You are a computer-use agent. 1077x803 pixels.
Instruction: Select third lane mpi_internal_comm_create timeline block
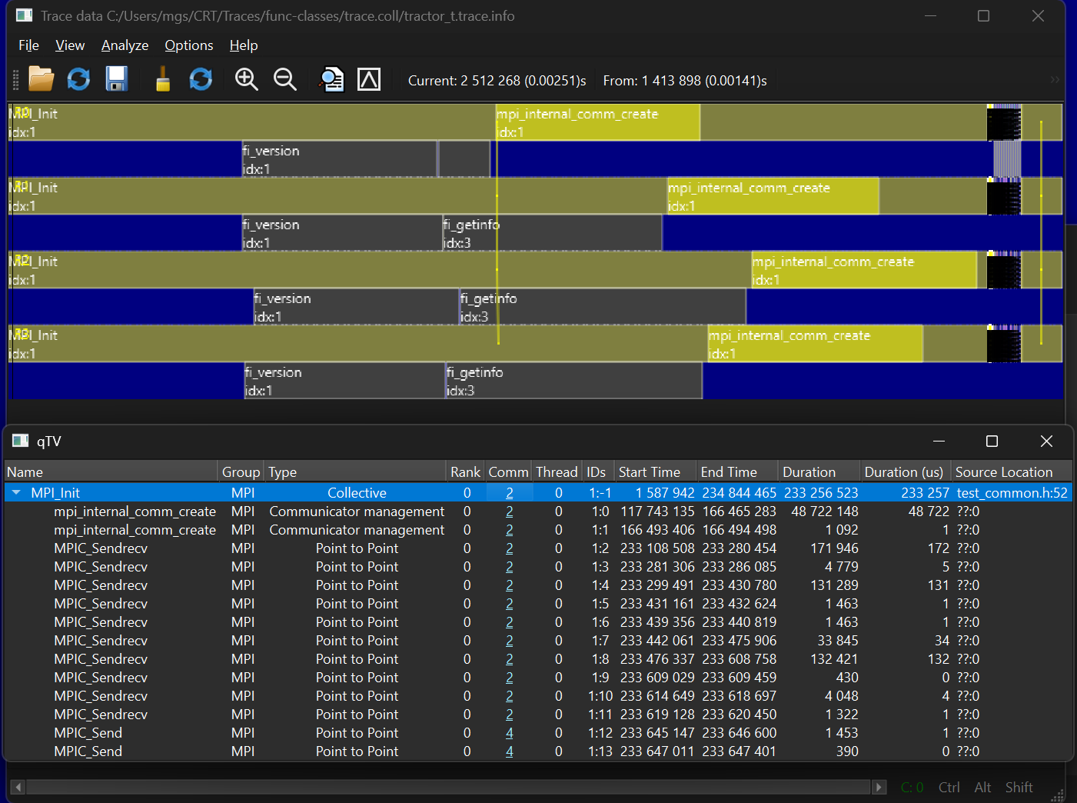[x=864, y=270]
